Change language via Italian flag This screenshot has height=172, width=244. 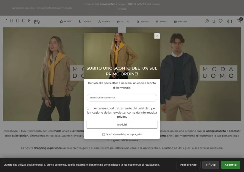point(229,21)
